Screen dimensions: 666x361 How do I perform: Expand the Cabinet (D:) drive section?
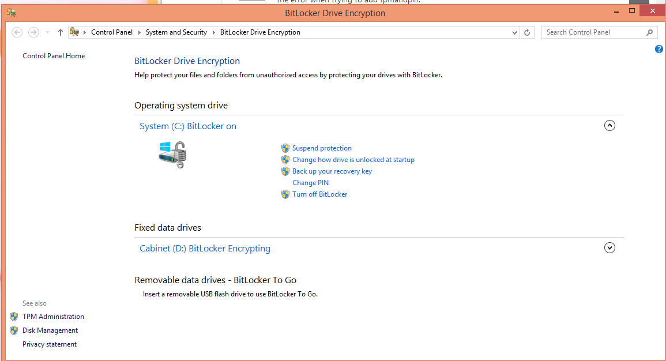coord(609,248)
